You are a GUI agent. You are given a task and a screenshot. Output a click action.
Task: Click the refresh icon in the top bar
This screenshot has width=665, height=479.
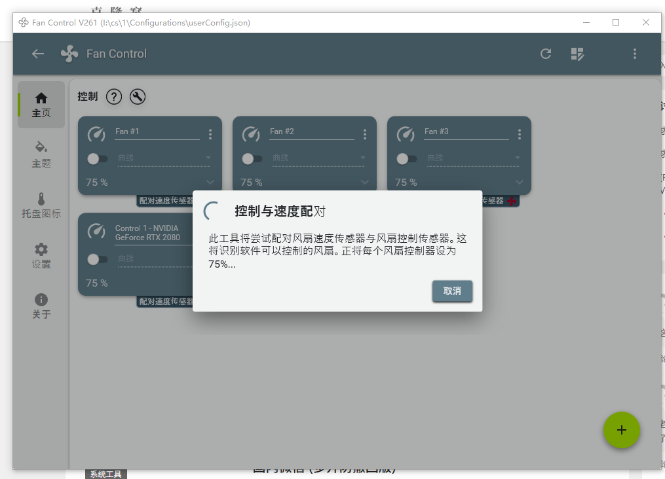pos(546,54)
